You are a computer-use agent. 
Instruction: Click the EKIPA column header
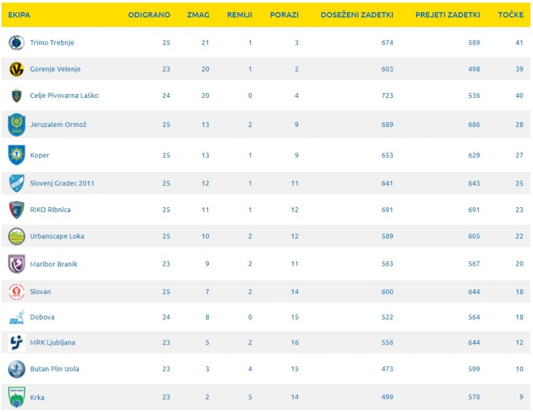coord(19,15)
